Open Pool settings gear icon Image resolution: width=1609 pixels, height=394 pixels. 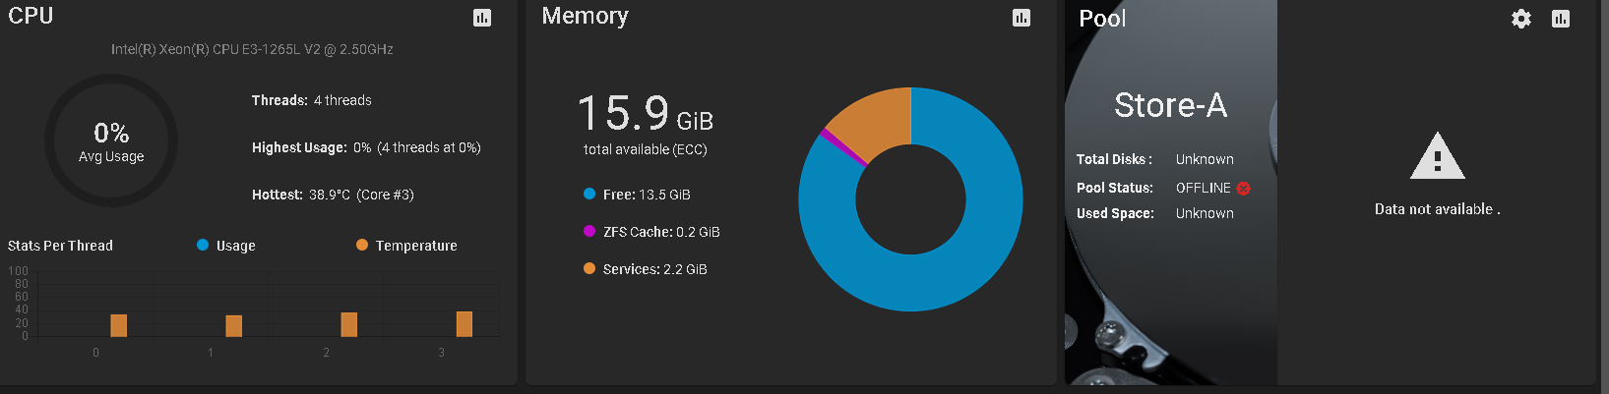[x=1521, y=19]
